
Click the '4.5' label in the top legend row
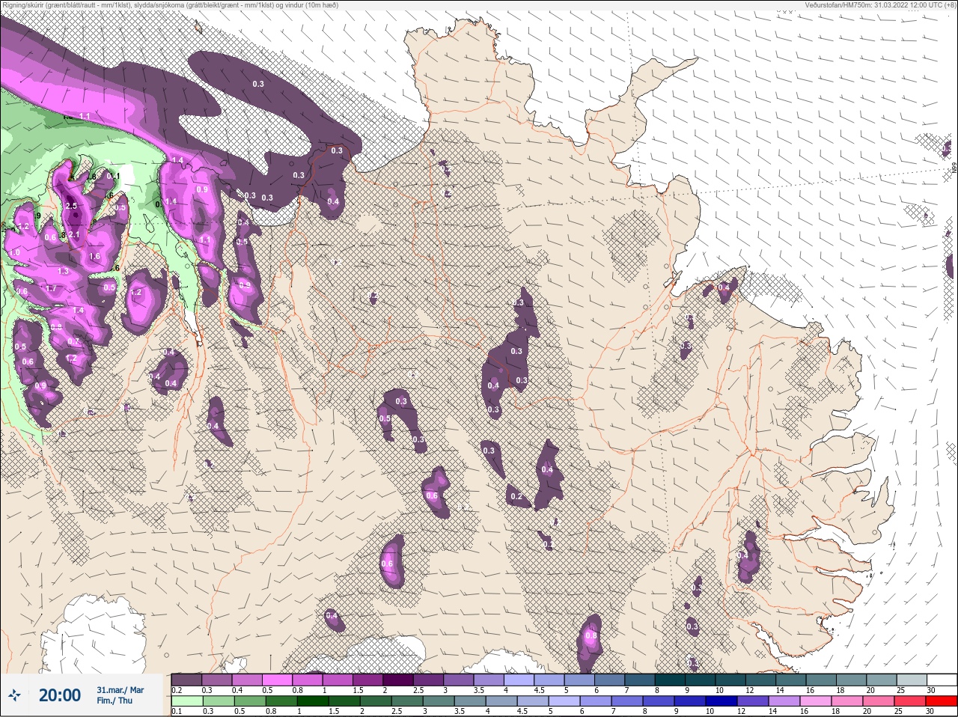click(x=539, y=690)
